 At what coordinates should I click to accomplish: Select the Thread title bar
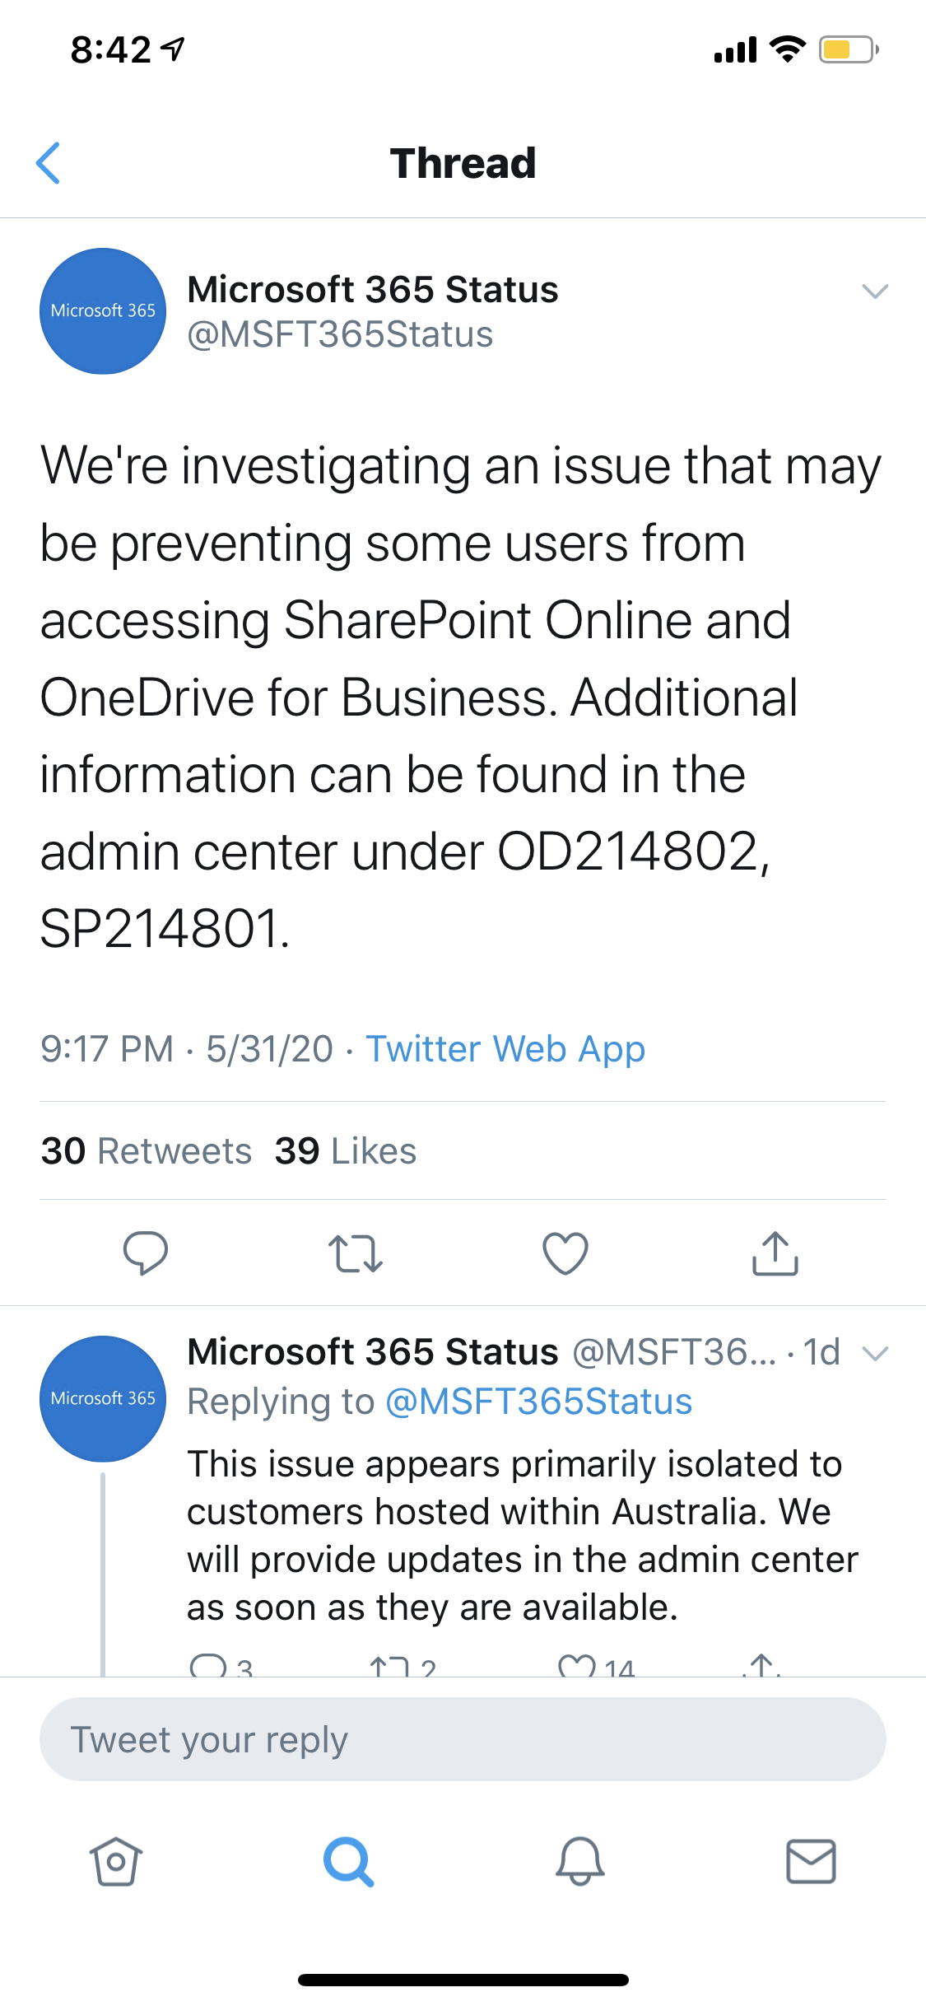[x=463, y=163]
